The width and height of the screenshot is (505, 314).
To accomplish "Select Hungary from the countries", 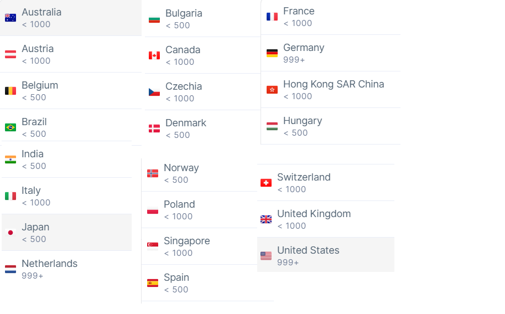I will point(330,126).
